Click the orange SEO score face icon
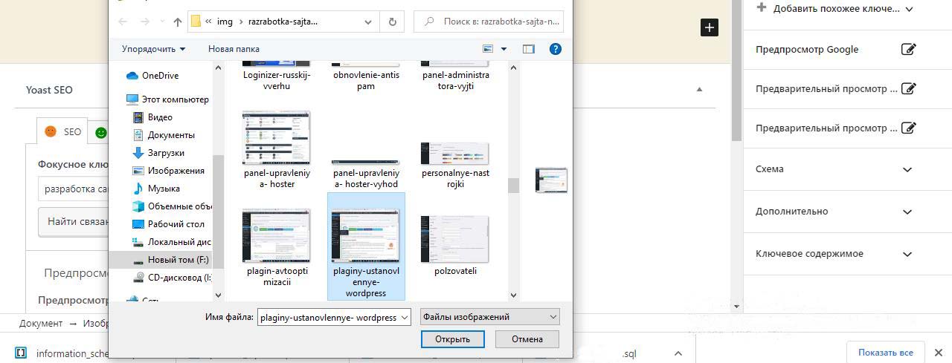The width and height of the screenshot is (952, 363). tap(51, 131)
